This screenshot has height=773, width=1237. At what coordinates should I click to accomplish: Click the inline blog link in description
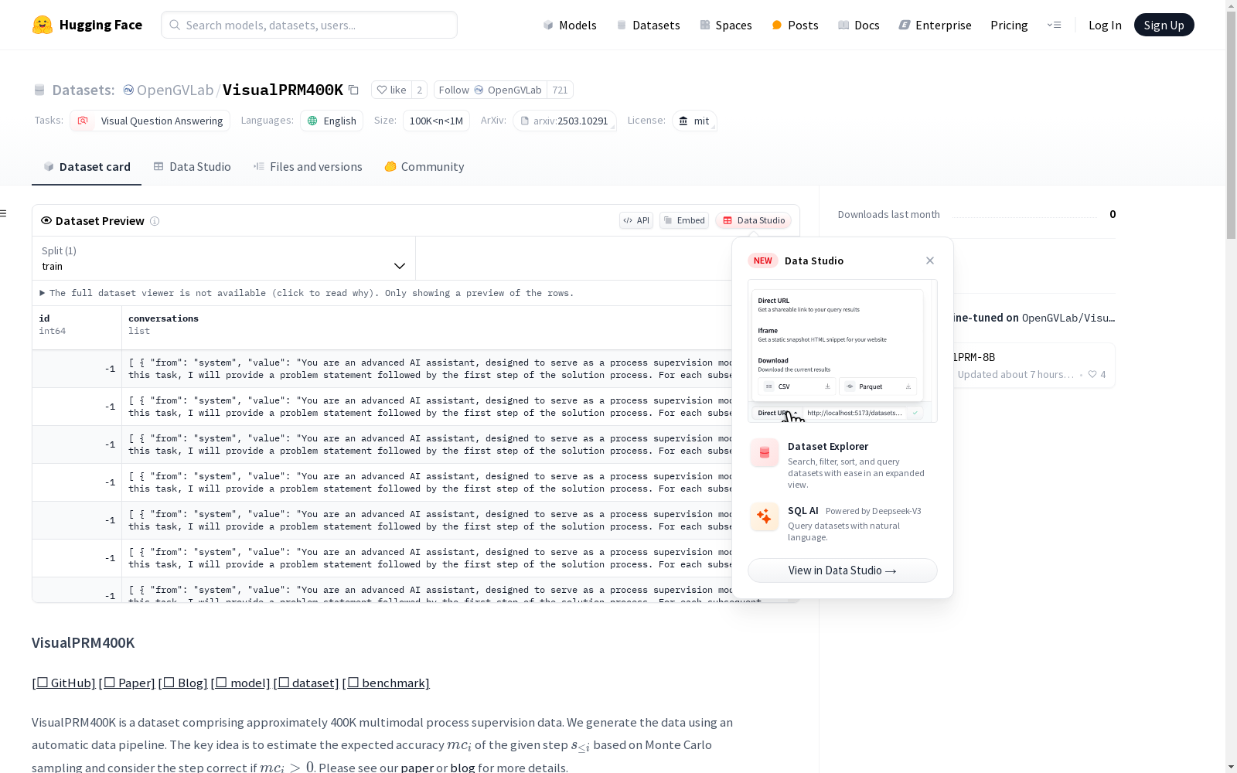[x=462, y=768]
